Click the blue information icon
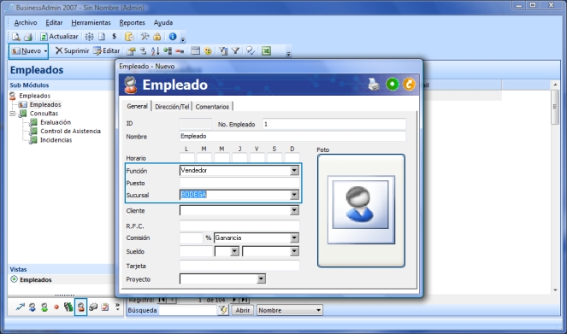Viewport: 567px width, 334px height. [173, 37]
